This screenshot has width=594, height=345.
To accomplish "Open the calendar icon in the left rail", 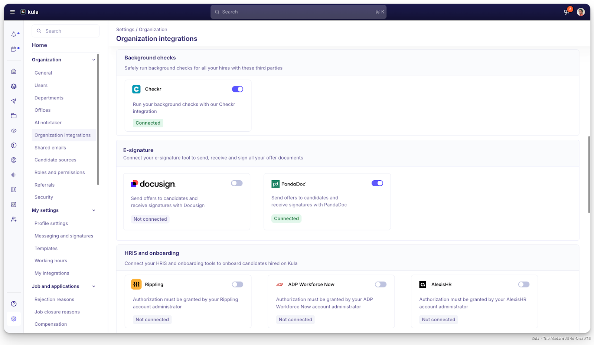I will point(14,49).
